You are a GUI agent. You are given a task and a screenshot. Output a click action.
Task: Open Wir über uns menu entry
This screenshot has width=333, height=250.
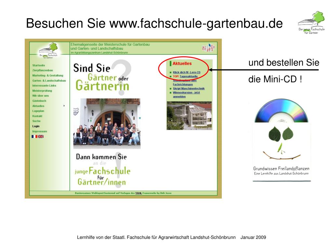[41, 96]
